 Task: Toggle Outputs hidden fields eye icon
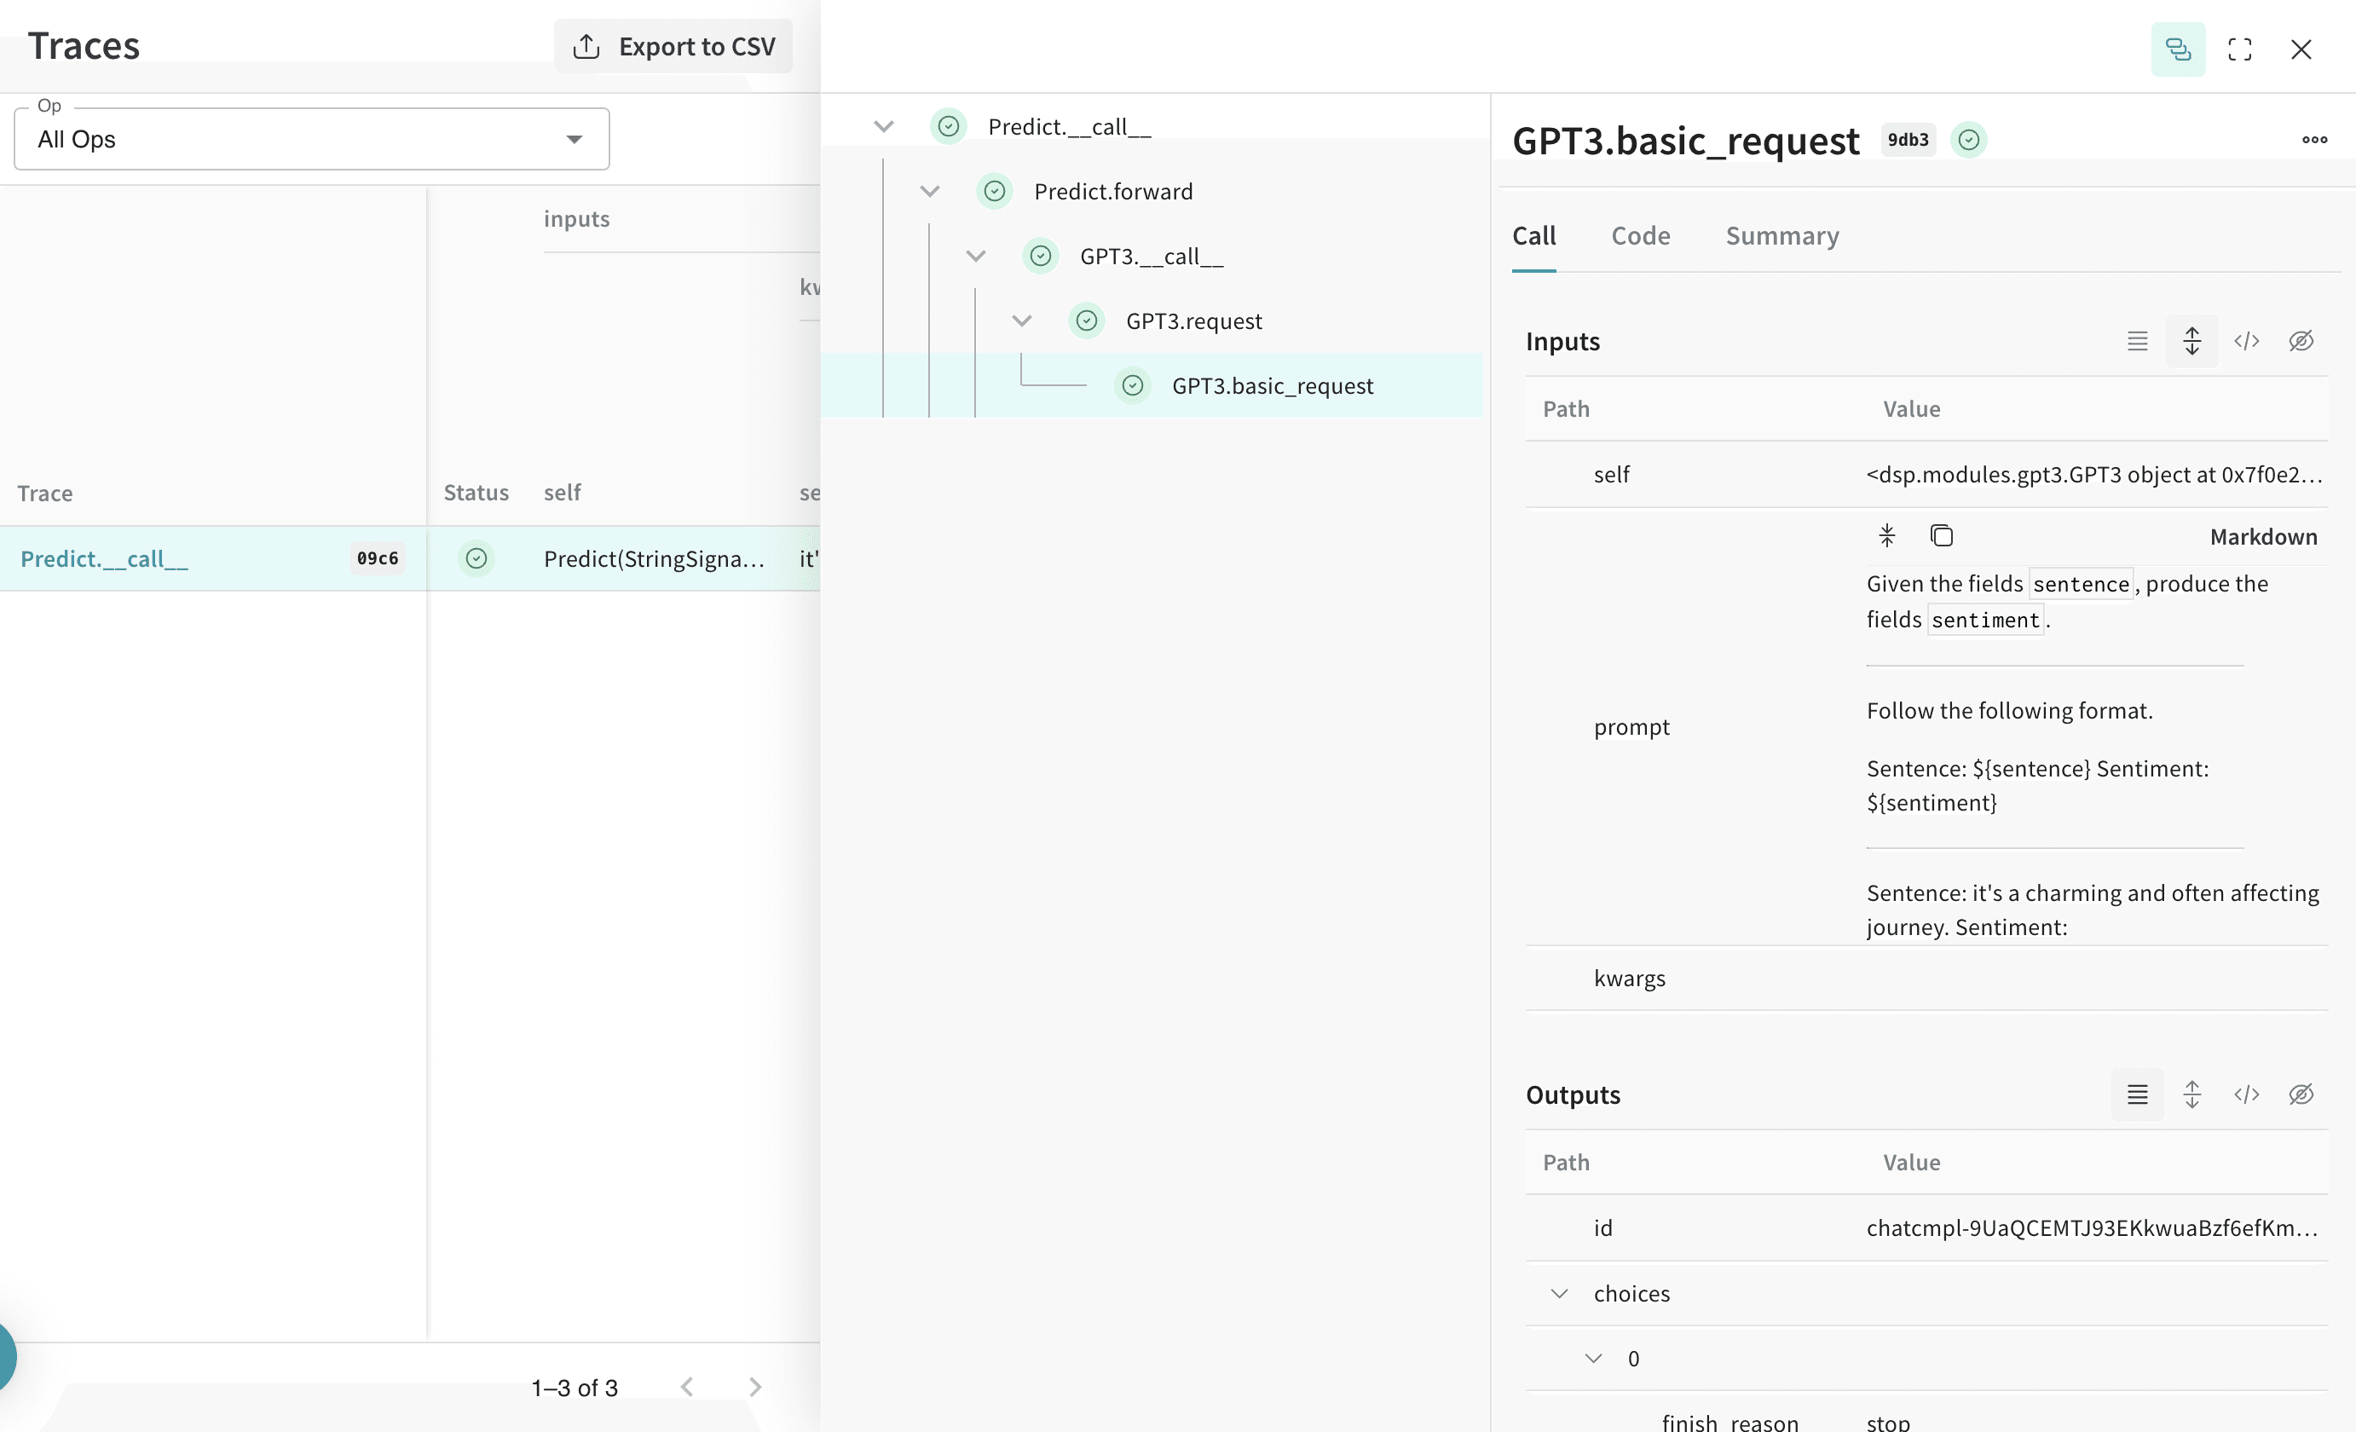click(x=2301, y=1094)
